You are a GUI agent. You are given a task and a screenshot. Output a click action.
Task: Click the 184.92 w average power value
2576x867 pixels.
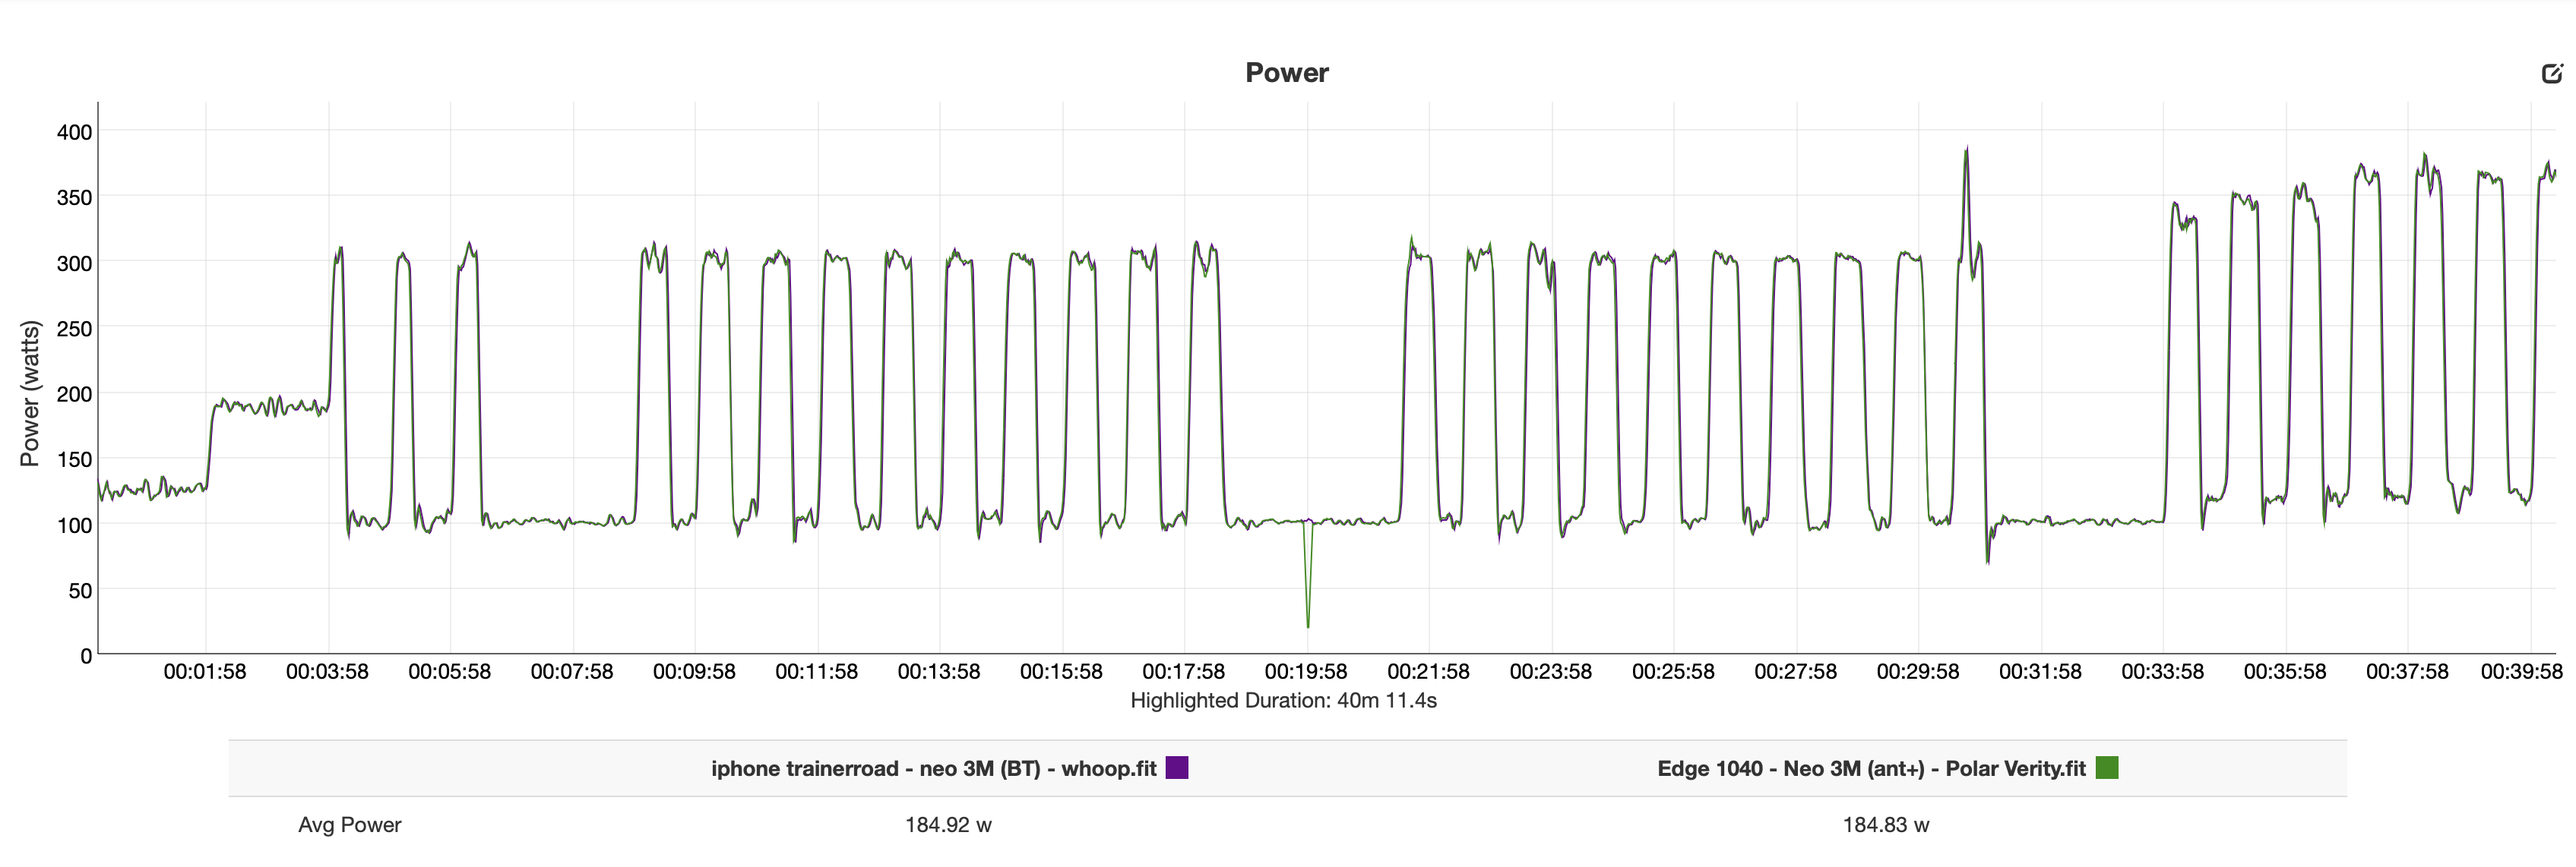(948, 825)
